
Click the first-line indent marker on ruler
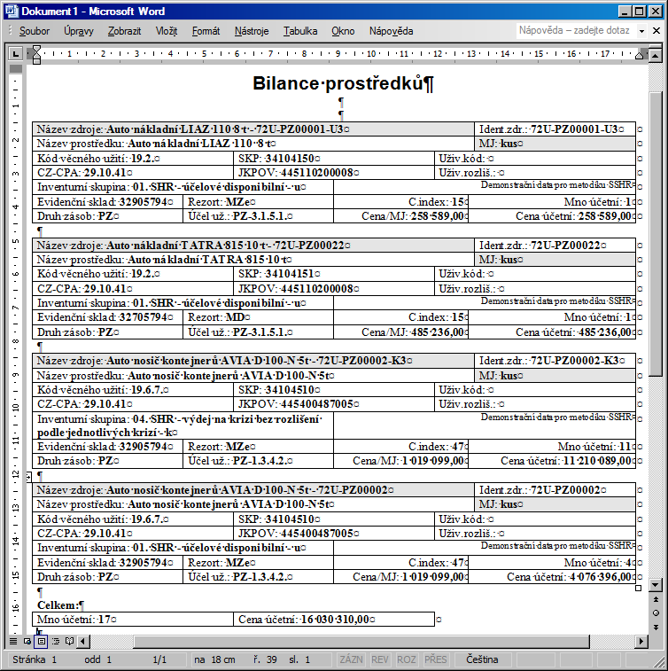click(37, 50)
